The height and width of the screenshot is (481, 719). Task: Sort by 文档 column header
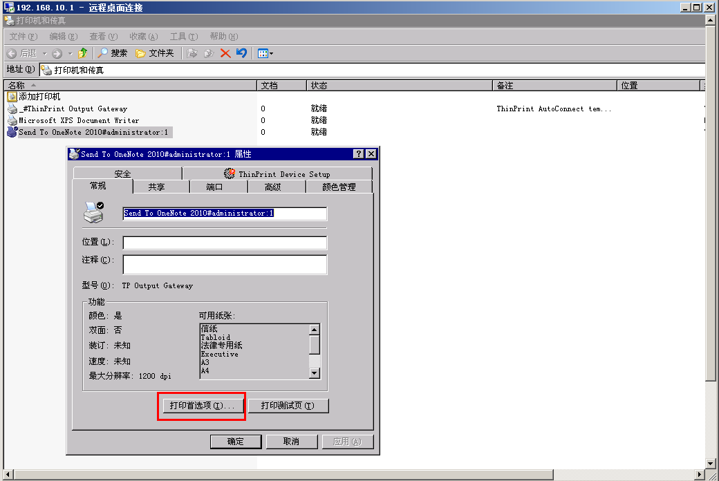281,86
